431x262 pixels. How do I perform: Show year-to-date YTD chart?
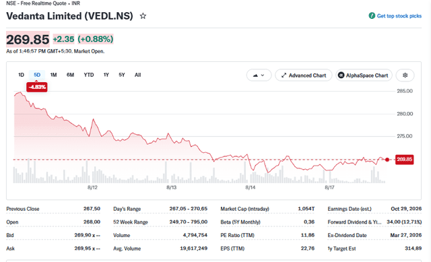tap(89, 75)
